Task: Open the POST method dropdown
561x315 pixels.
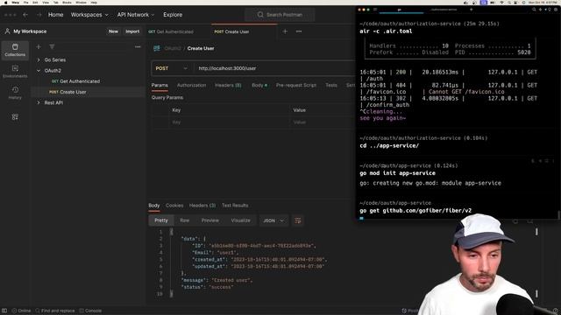Action: [172, 68]
